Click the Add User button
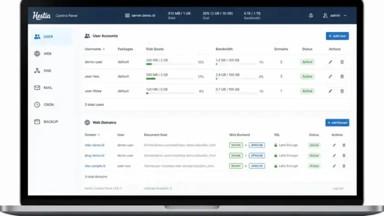This screenshot has width=384, height=216. coord(337,36)
